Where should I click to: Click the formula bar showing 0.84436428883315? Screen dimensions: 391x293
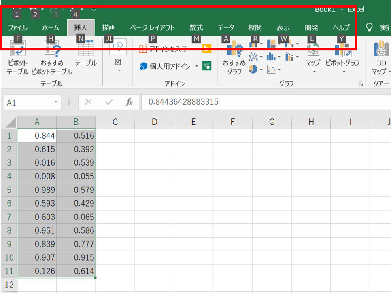point(266,102)
